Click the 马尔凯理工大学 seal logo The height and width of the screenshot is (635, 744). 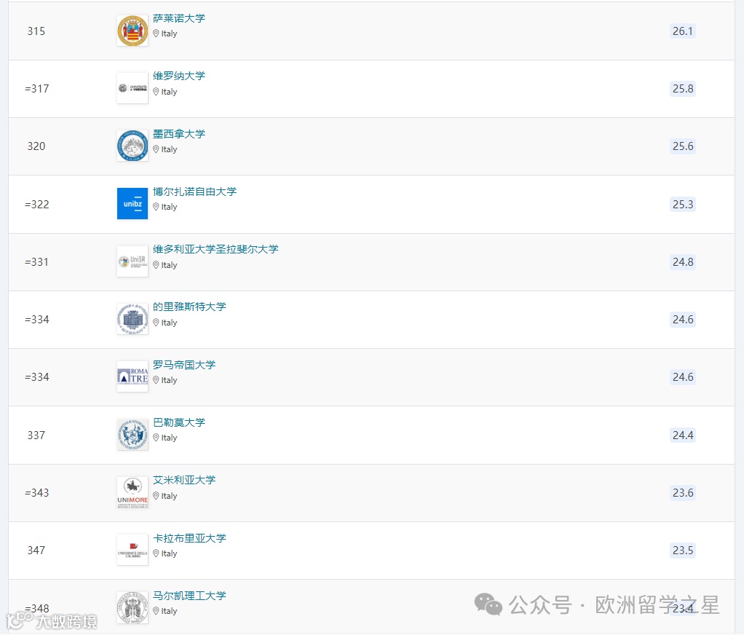(x=132, y=607)
